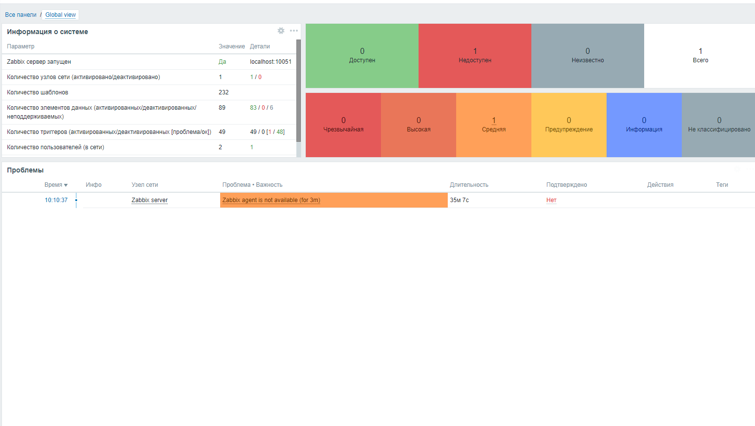Click the users count "2"
The image size is (755, 426).
pyautogui.click(x=220, y=147)
